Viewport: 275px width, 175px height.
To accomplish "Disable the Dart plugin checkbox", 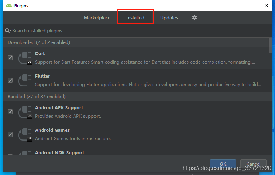I will 10,58.
